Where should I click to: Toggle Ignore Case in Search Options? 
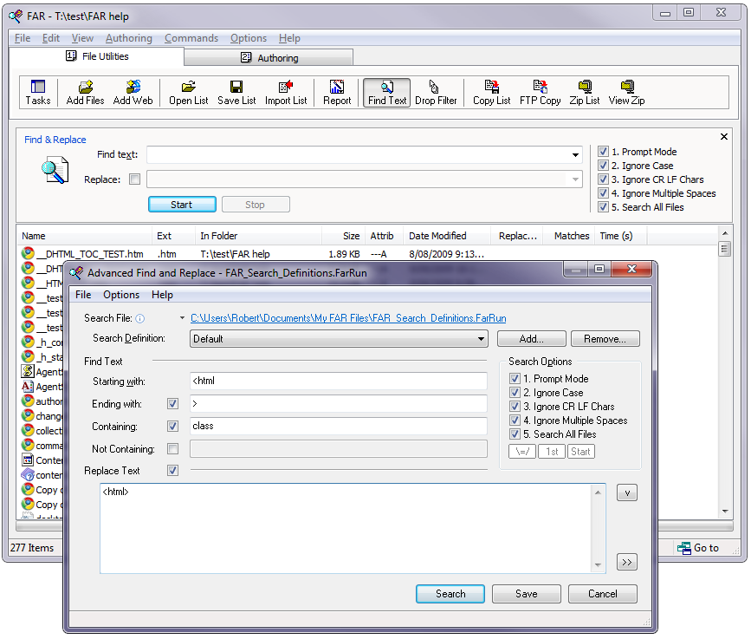515,393
